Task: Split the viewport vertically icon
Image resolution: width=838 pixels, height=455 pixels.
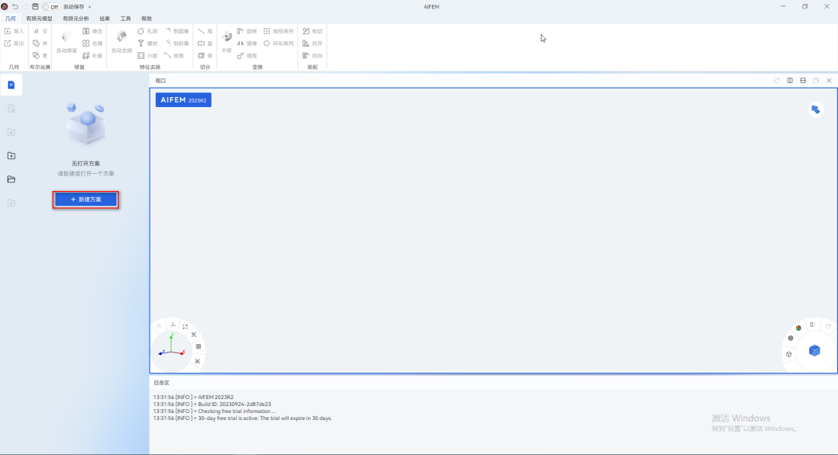Action: click(790, 81)
